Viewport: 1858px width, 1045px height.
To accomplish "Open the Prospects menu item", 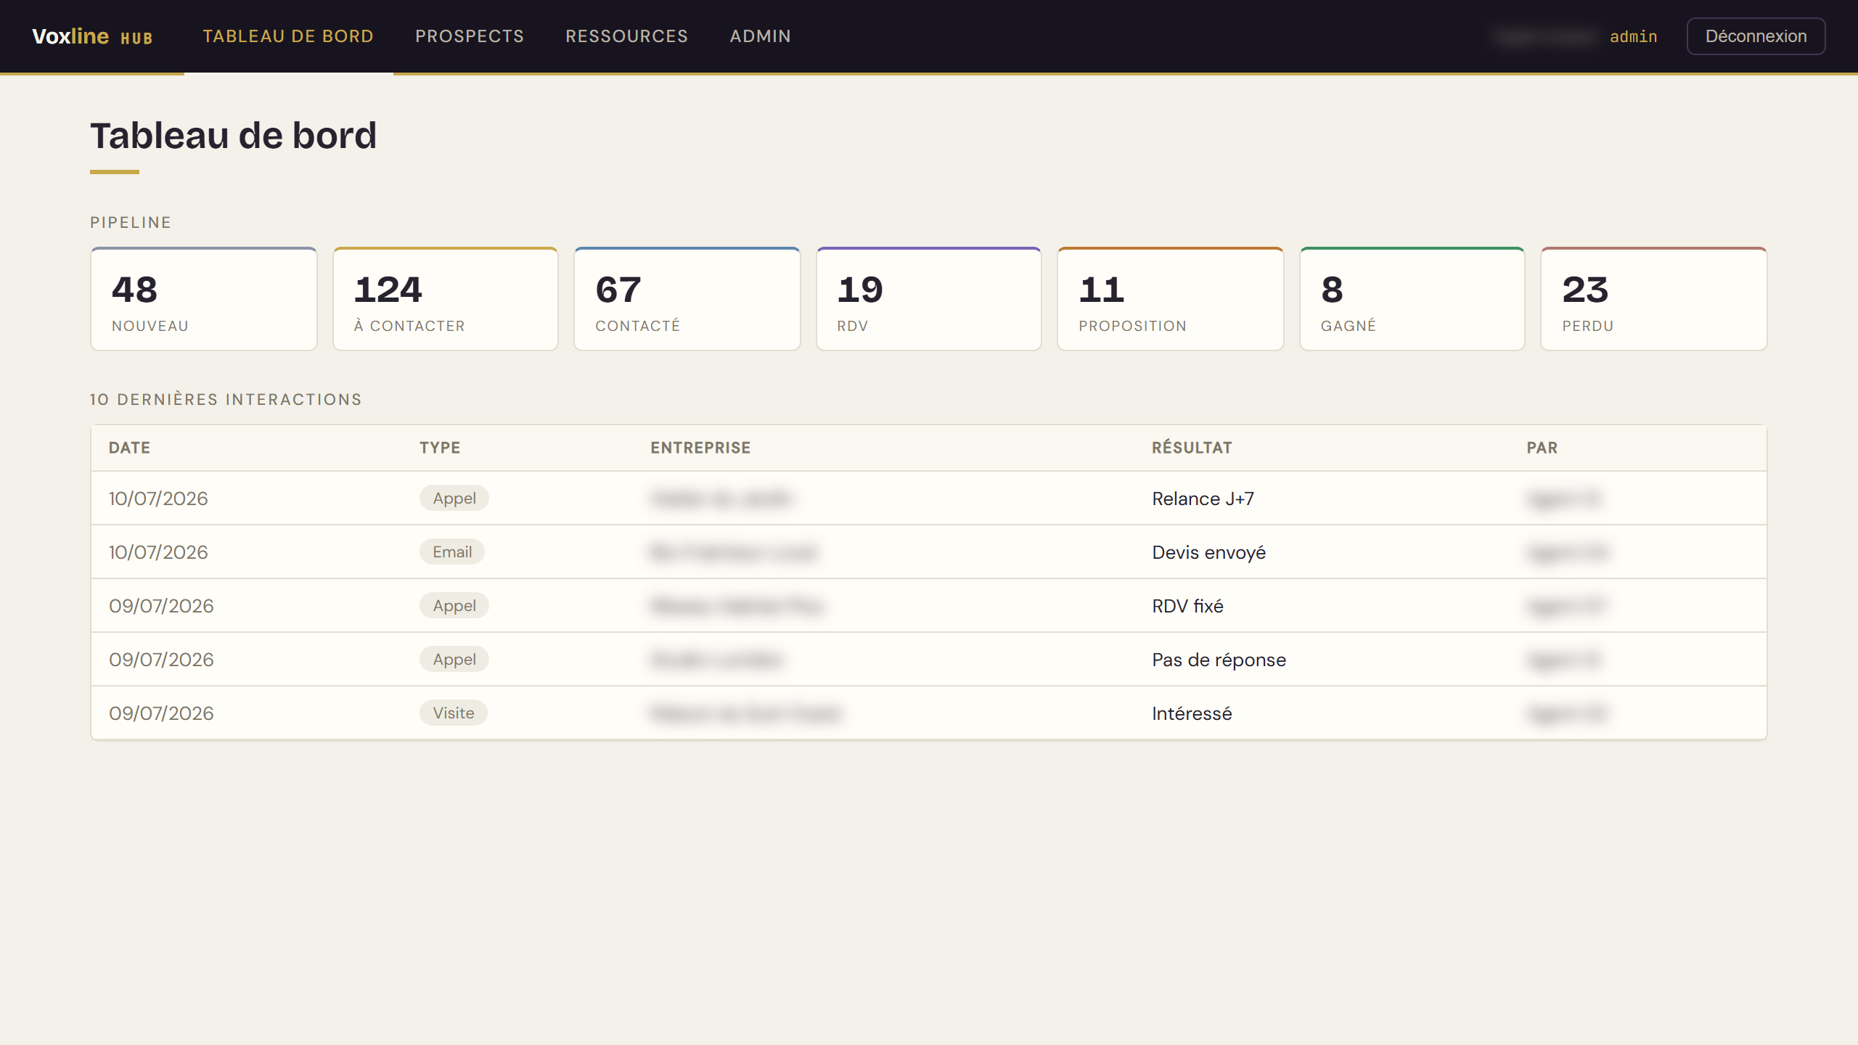I will [x=470, y=36].
